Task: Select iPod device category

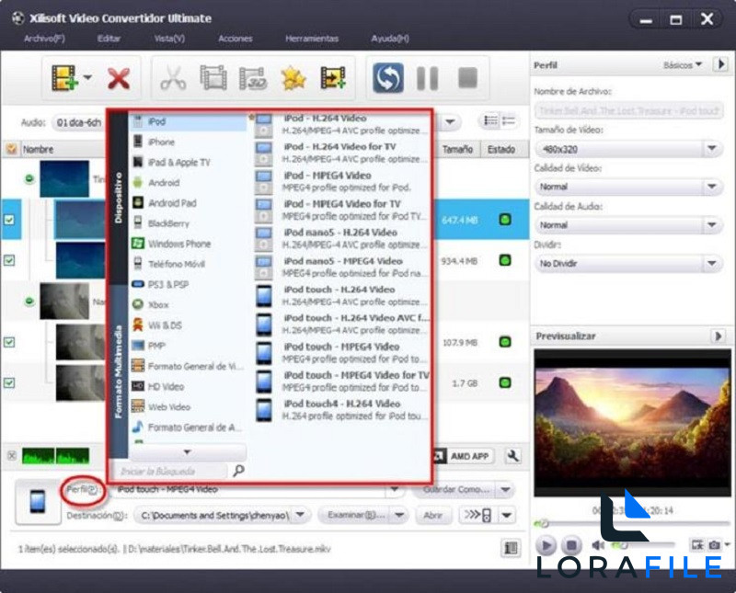Action: coord(188,121)
